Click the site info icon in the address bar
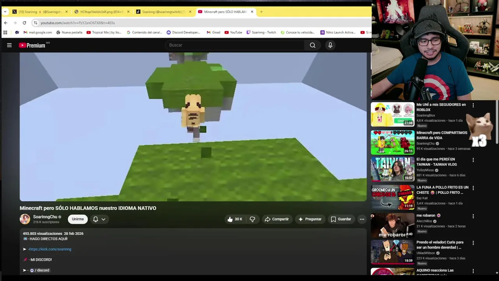Viewport: 499px width, 281px height. pos(35,23)
